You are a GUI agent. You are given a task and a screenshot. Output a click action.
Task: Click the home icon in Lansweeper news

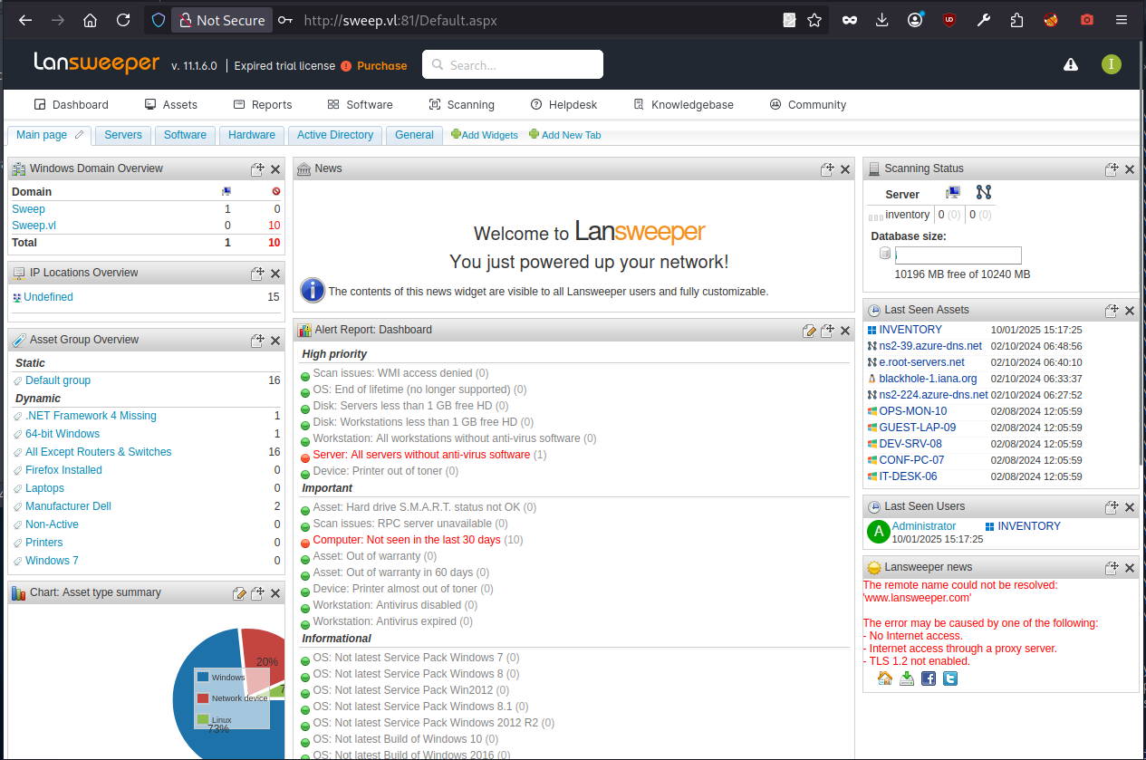tap(885, 678)
